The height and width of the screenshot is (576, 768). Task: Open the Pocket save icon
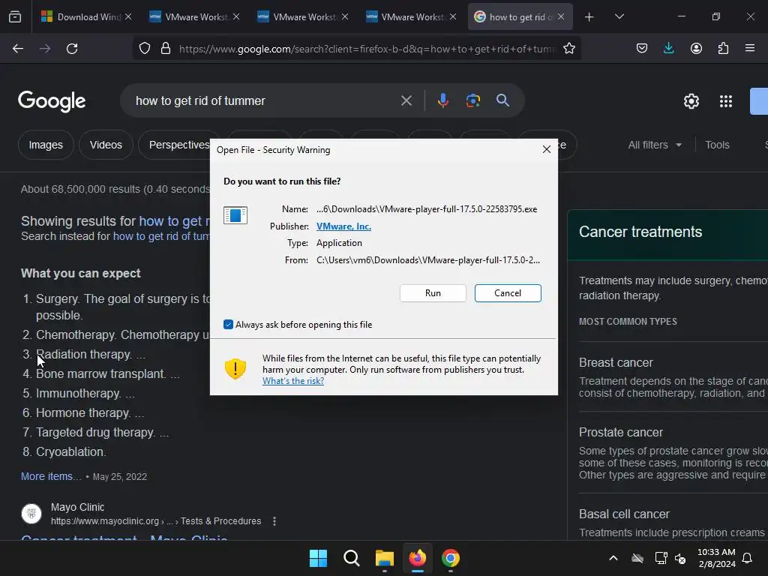tap(642, 49)
